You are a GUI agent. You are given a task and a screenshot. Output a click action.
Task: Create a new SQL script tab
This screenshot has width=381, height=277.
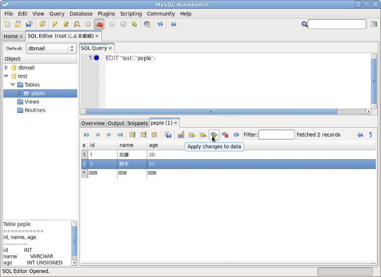click(x=7, y=24)
